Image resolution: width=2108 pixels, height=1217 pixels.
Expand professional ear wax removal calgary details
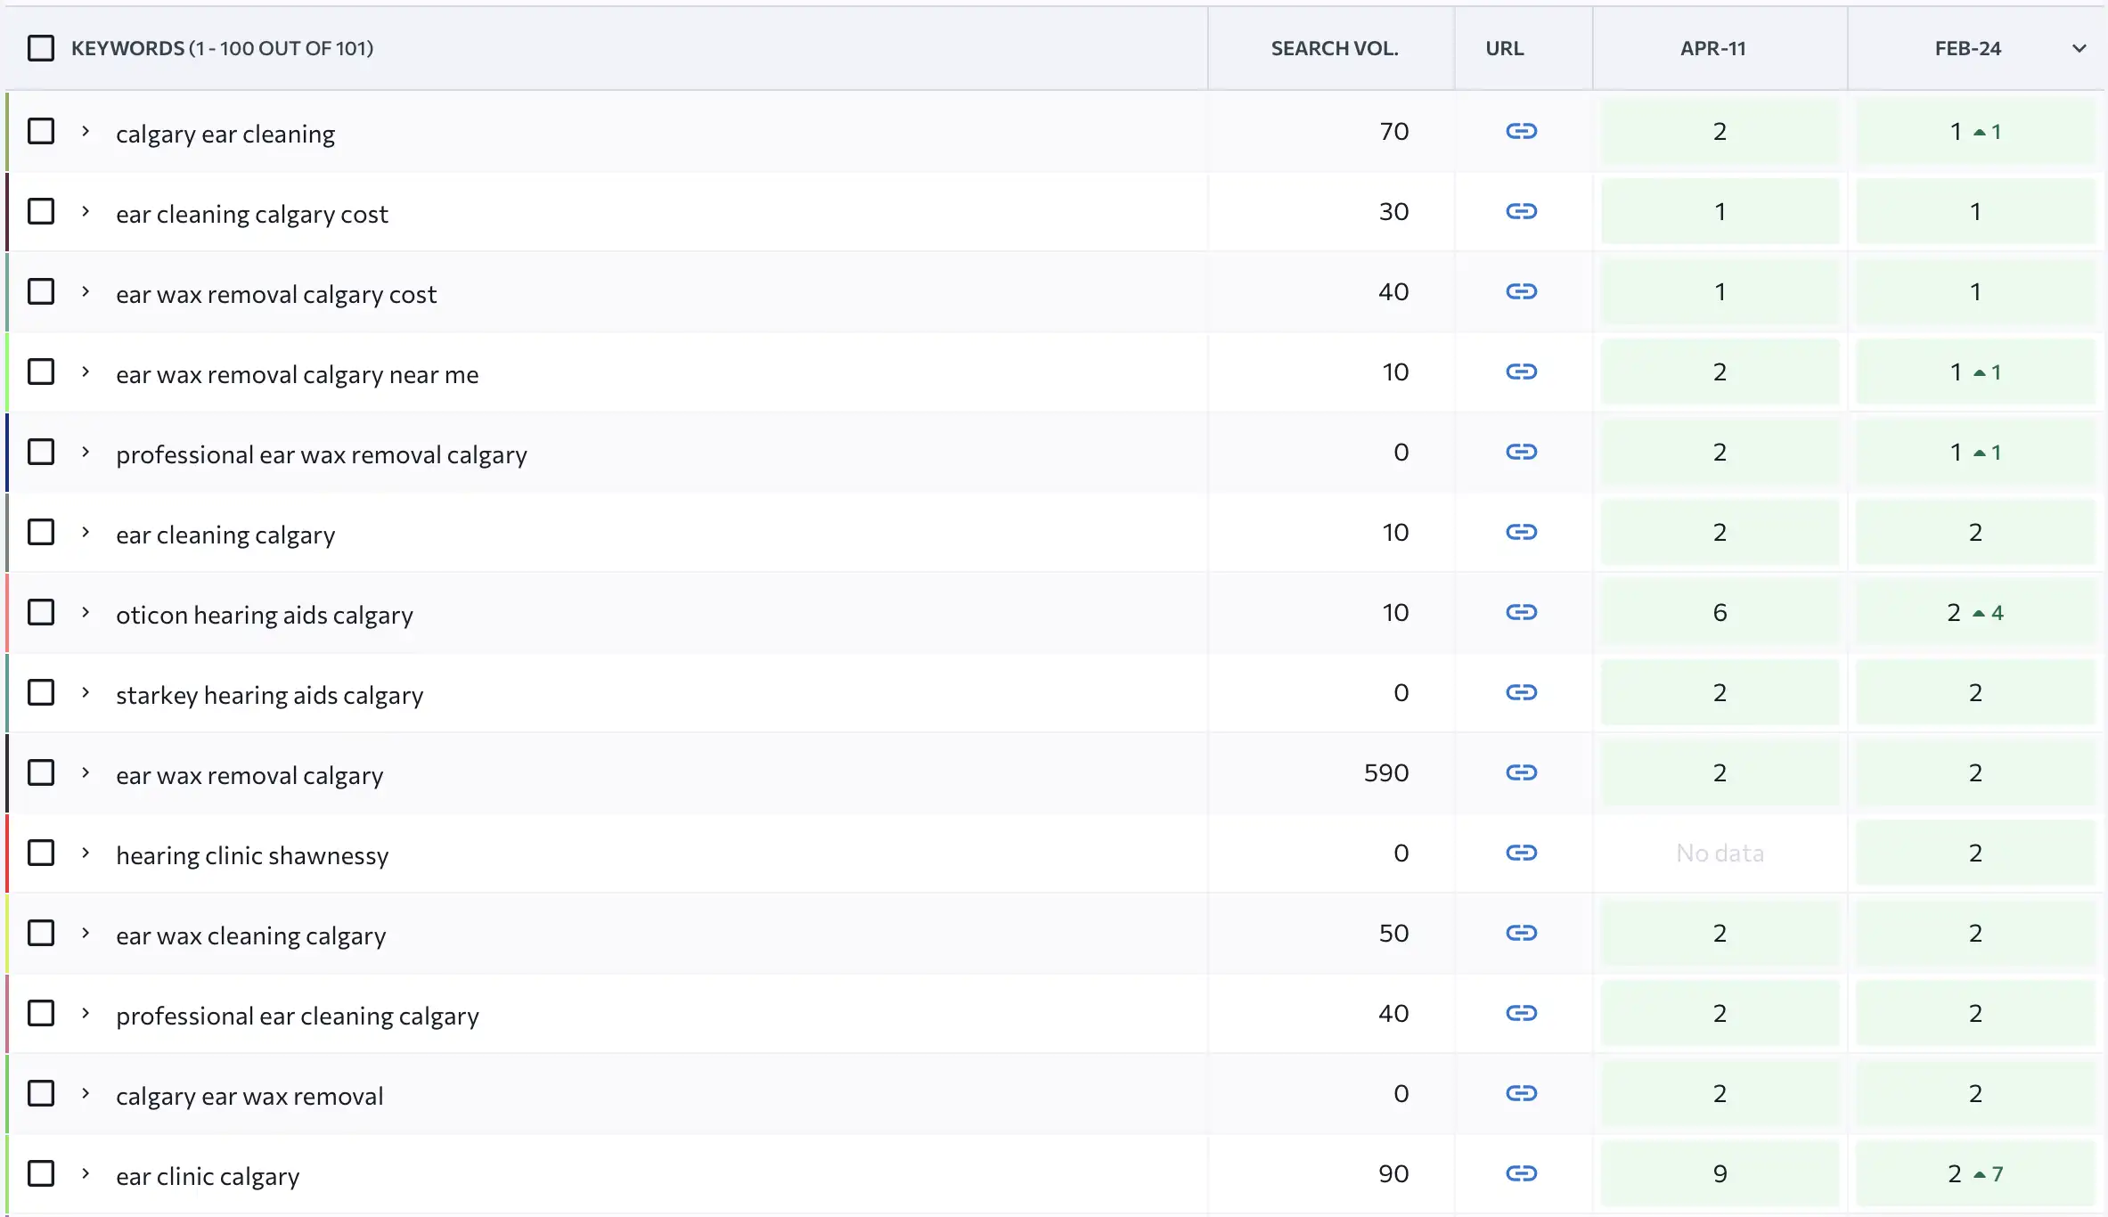(x=86, y=453)
